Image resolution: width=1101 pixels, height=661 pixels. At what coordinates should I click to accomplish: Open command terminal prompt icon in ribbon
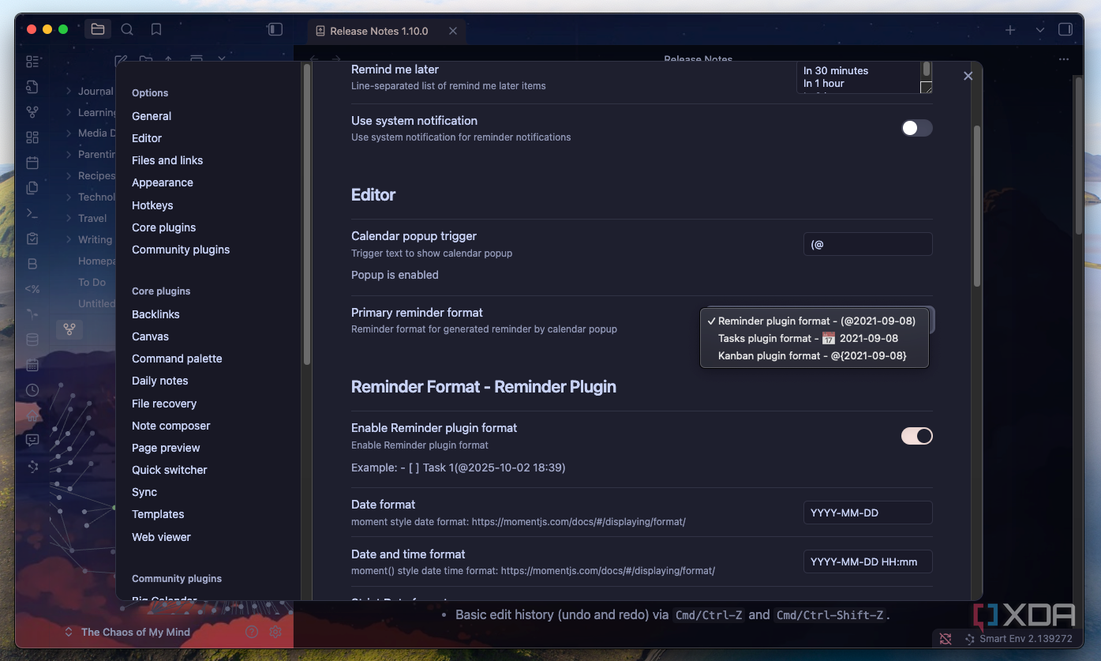click(x=32, y=213)
